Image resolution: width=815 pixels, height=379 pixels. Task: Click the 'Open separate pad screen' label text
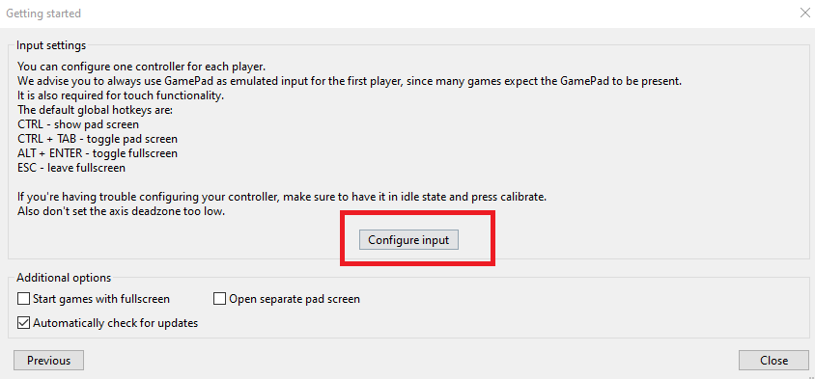pos(295,299)
